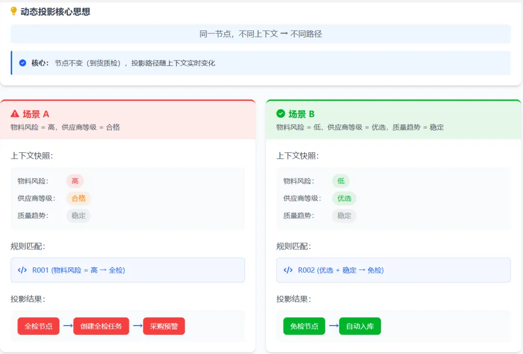Click 物料风险 label in 场景 B snapshot
The image size is (523, 354).
299,181
